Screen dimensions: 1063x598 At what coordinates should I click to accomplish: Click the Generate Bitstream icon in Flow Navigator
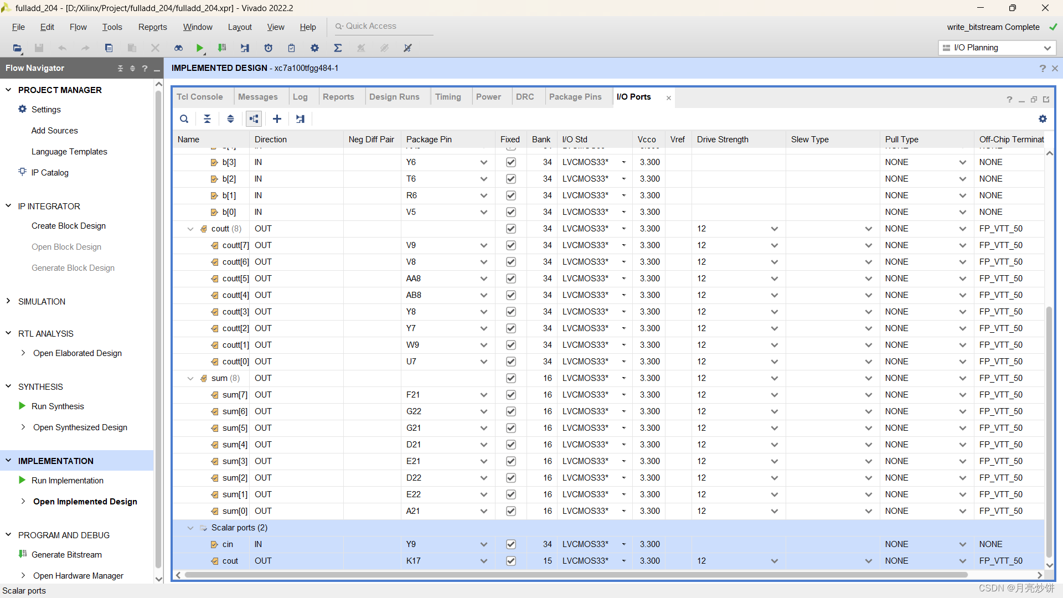tap(22, 554)
